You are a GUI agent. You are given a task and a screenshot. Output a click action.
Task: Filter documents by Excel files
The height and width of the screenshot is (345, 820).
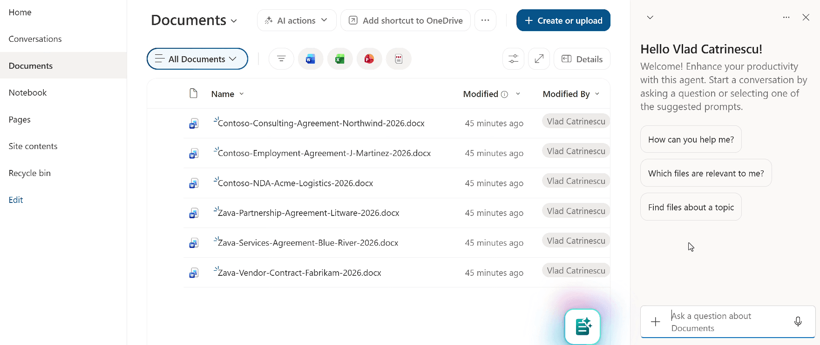pyautogui.click(x=340, y=59)
